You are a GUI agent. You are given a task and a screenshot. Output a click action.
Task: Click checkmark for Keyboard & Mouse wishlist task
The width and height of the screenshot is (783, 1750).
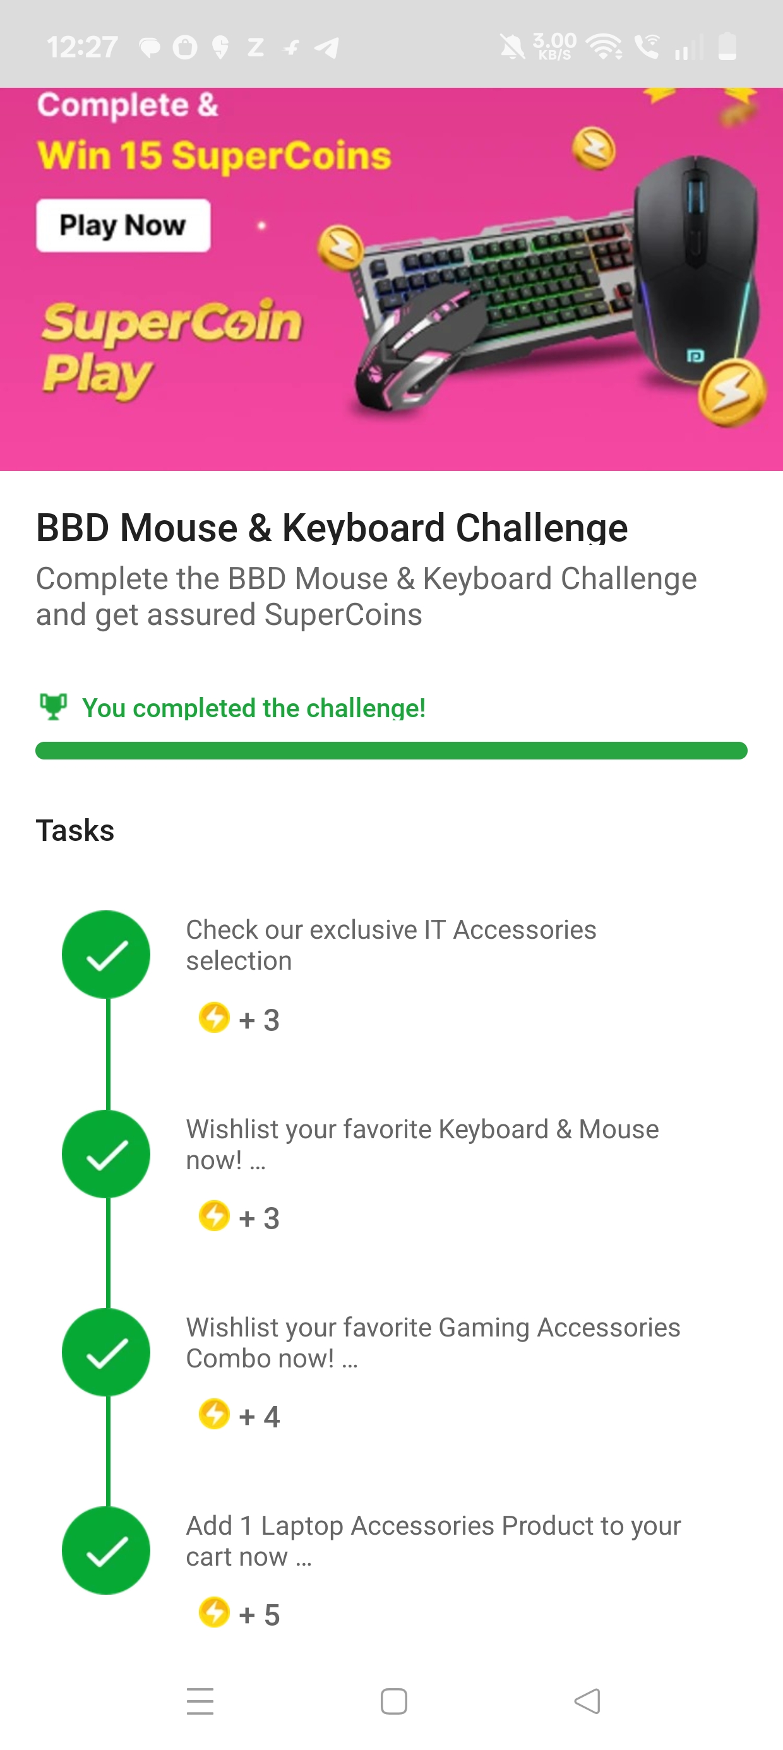point(106,1153)
